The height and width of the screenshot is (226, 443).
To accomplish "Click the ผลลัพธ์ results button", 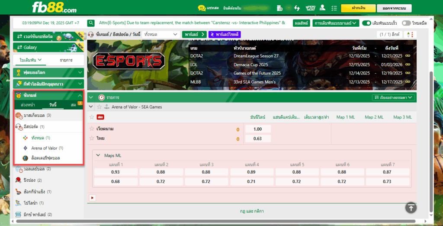I will (302, 23).
